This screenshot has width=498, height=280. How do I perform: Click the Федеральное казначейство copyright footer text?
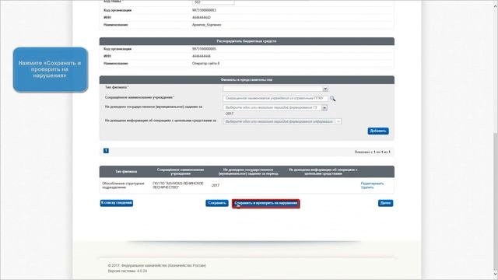click(x=157, y=265)
